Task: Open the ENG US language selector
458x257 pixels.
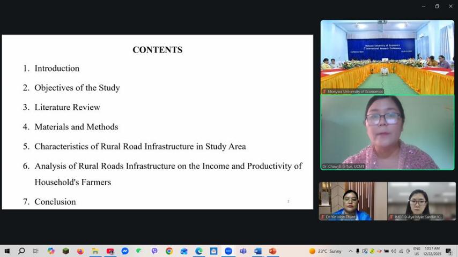Action: click(417, 251)
